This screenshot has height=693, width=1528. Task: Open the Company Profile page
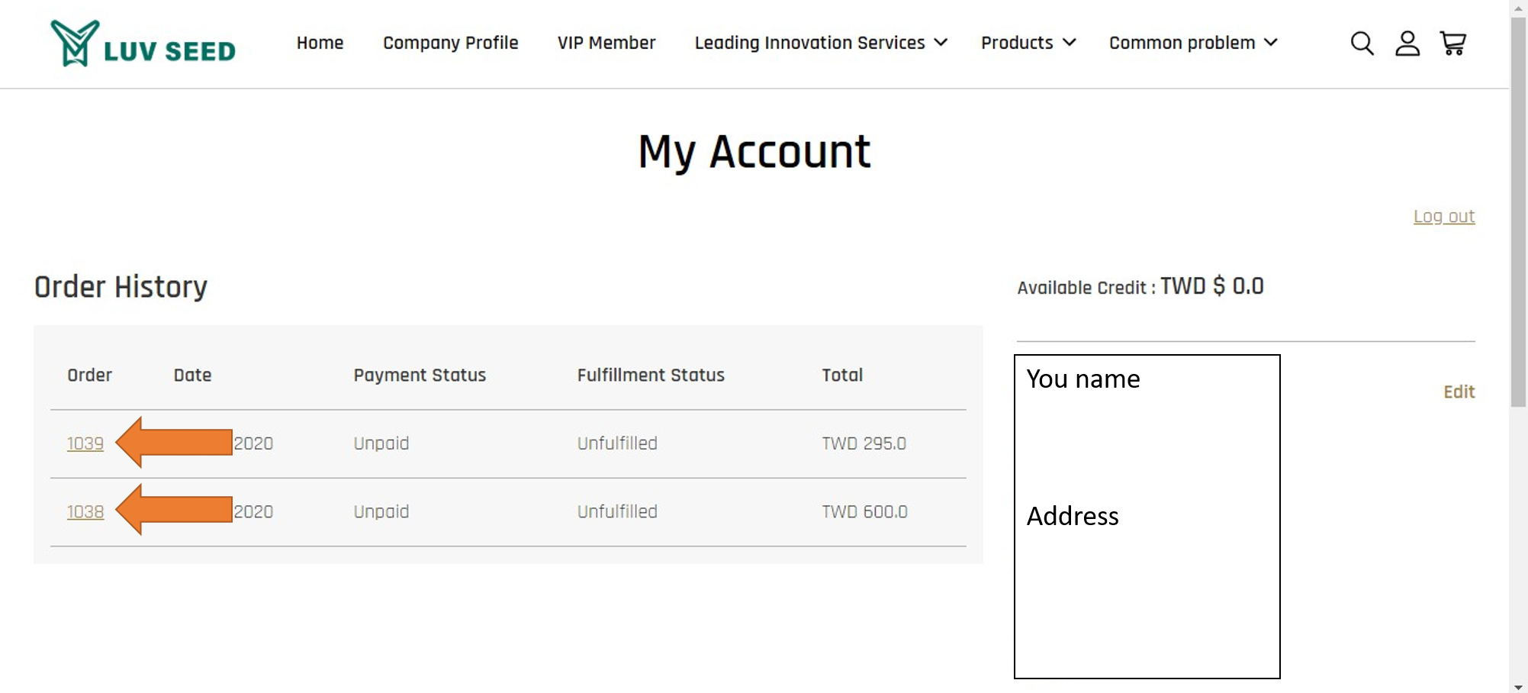click(x=450, y=43)
